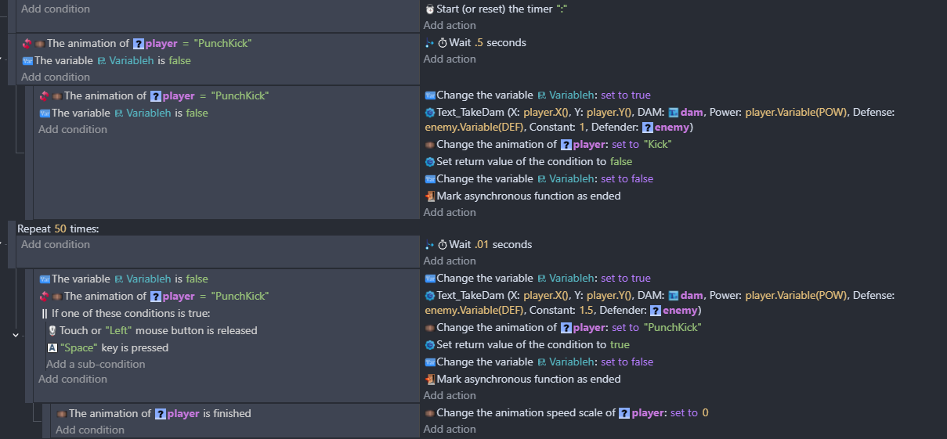Viewport: 947px width, 439px height.
Task: Edit the 50 value in Repeat times
Action: click(60, 228)
